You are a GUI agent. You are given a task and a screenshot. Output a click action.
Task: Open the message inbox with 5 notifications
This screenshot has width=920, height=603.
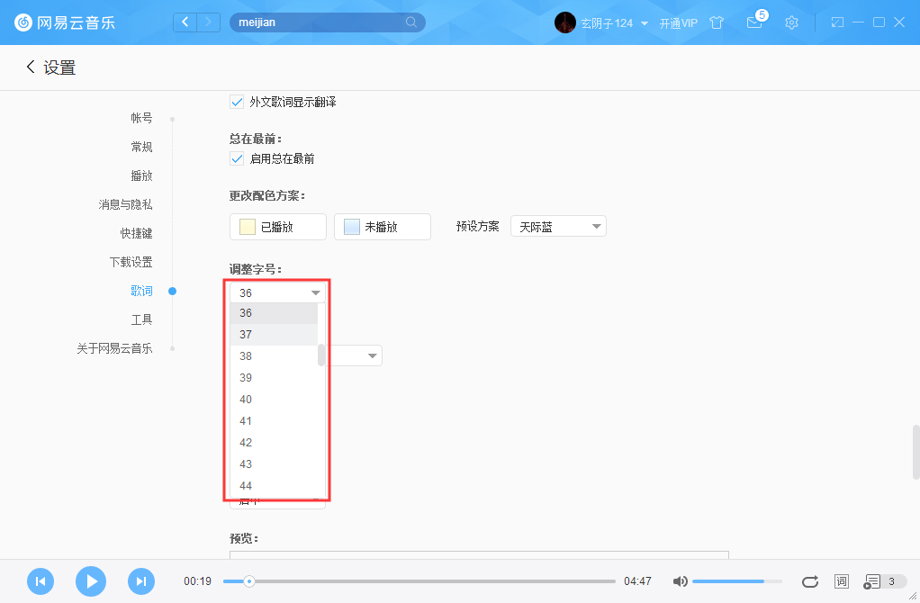pyautogui.click(x=754, y=23)
